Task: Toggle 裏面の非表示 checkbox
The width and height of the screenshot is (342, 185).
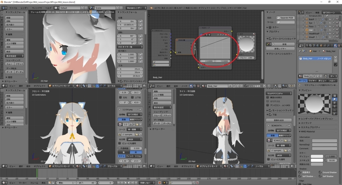Action: (268, 97)
